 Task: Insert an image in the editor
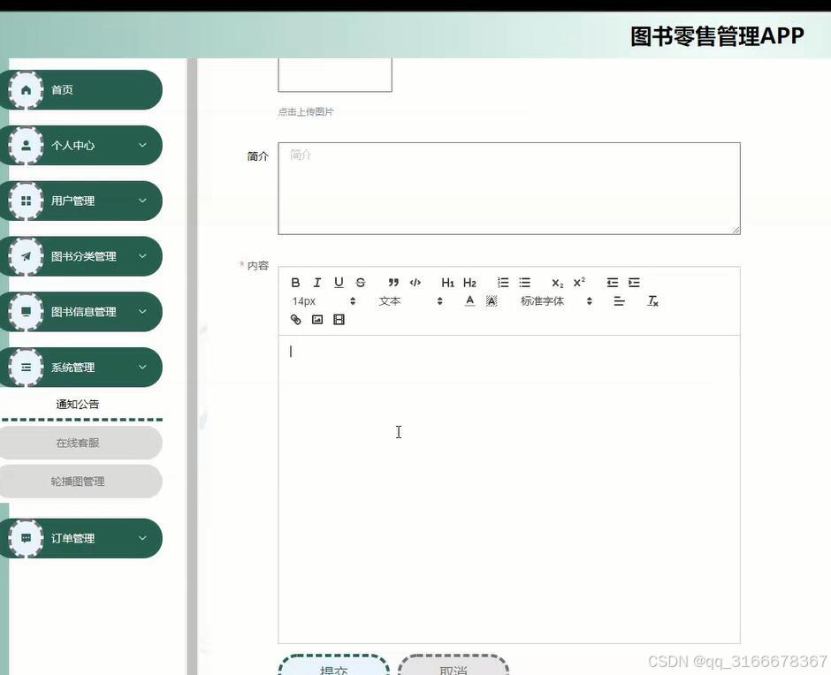[316, 320]
